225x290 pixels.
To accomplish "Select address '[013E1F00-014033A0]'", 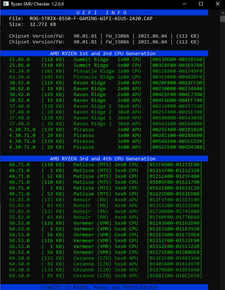I will [175, 258].
